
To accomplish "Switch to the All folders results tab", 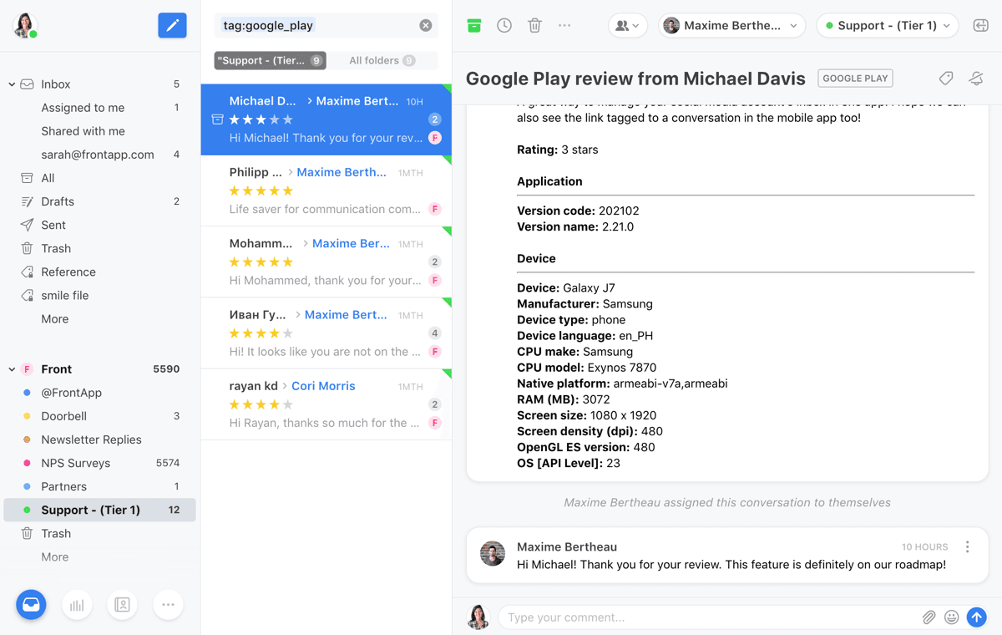I will tap(382, 60).
